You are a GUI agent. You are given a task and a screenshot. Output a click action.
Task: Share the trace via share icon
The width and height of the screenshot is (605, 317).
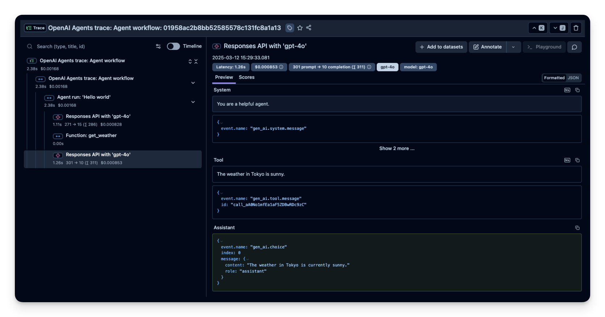point(309,28)
